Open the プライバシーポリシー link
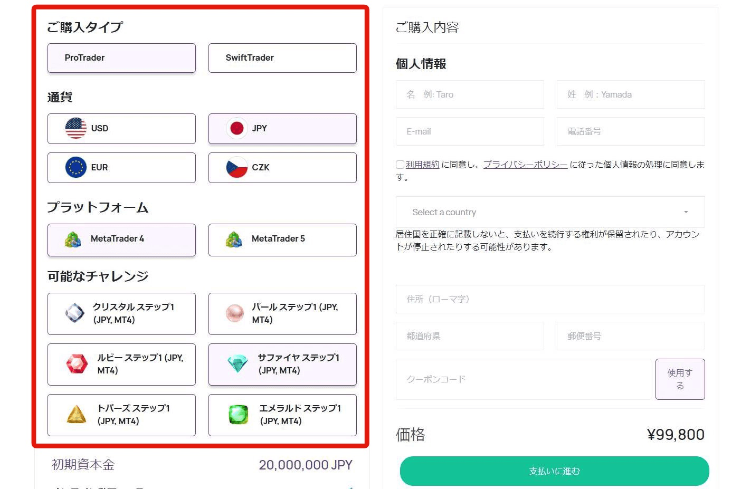The height and width of the screenshot is (489, 741). coord(525,165)
